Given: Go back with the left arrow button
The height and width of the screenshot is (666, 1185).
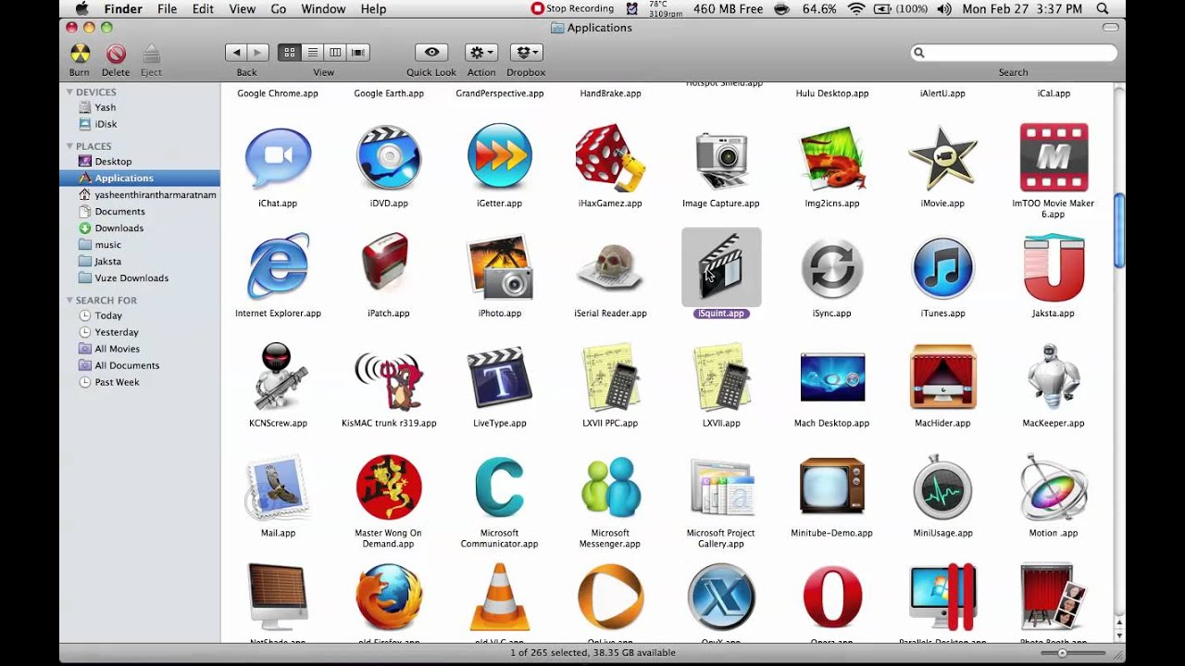Looking at the screenshot, I should coord(236,53).
